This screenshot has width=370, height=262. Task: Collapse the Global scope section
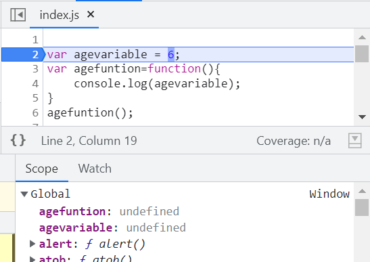[24, 194]
